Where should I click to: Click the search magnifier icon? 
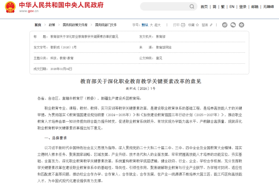click(x=192, y=7)
